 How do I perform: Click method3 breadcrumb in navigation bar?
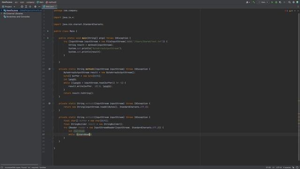pyautogui.click(x=51, y=2)
